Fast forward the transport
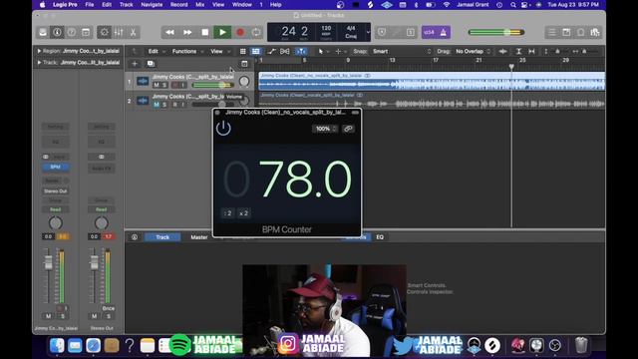 coord(187,32)
